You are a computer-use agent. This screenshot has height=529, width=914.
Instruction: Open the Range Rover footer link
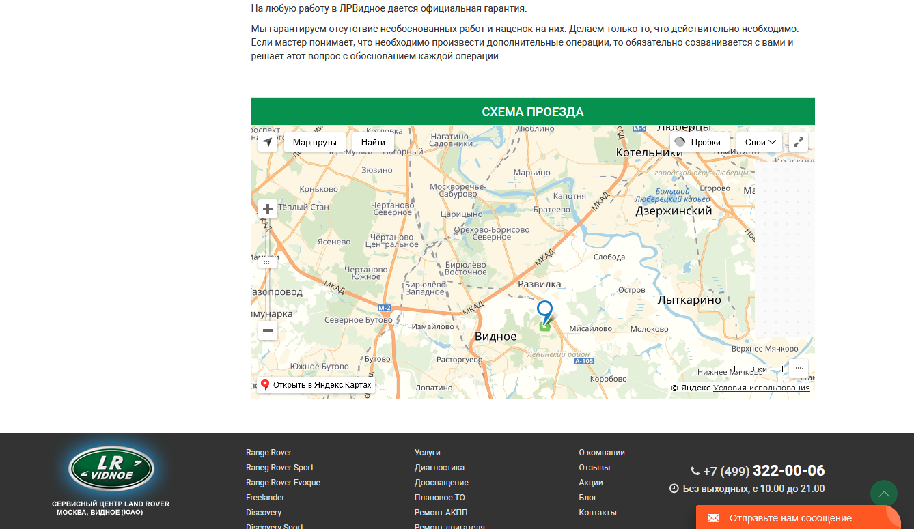click(x=268, y=453)
